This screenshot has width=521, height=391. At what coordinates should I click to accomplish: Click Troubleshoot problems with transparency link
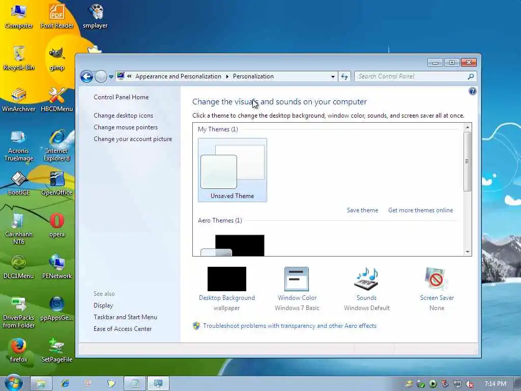pyautogui.click(x=290, y=326)
